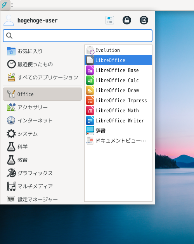Open LibreOffice Writer
The height and width of the screenshot is (244, 194).
(x=118, y=120)
